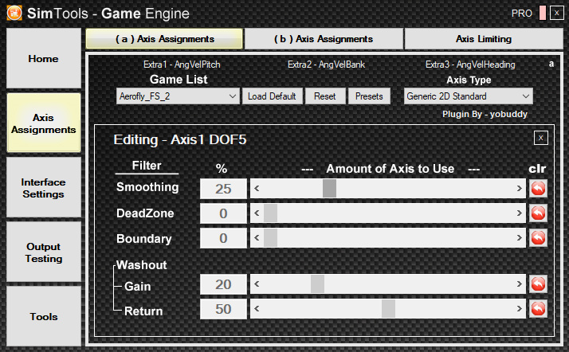
Task: Select the (a) Axis Assignments tab
Action: pos(164,39)
